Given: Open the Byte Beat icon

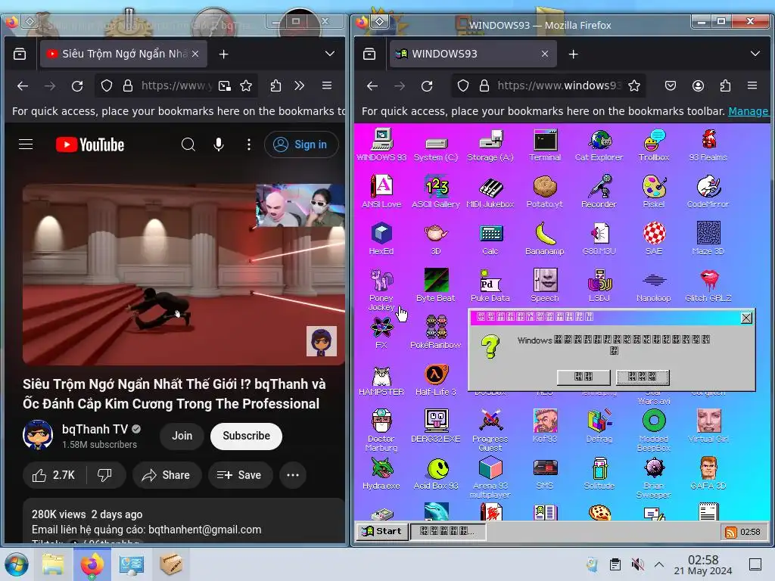Looking at the screenshot, I should pyautogui.click(x=436, y=285).
